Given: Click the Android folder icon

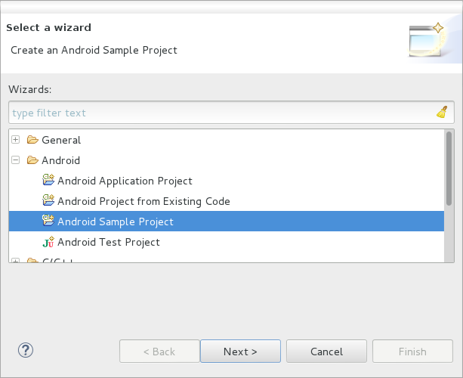Looking at the screenshot, I should click(32, 160).
